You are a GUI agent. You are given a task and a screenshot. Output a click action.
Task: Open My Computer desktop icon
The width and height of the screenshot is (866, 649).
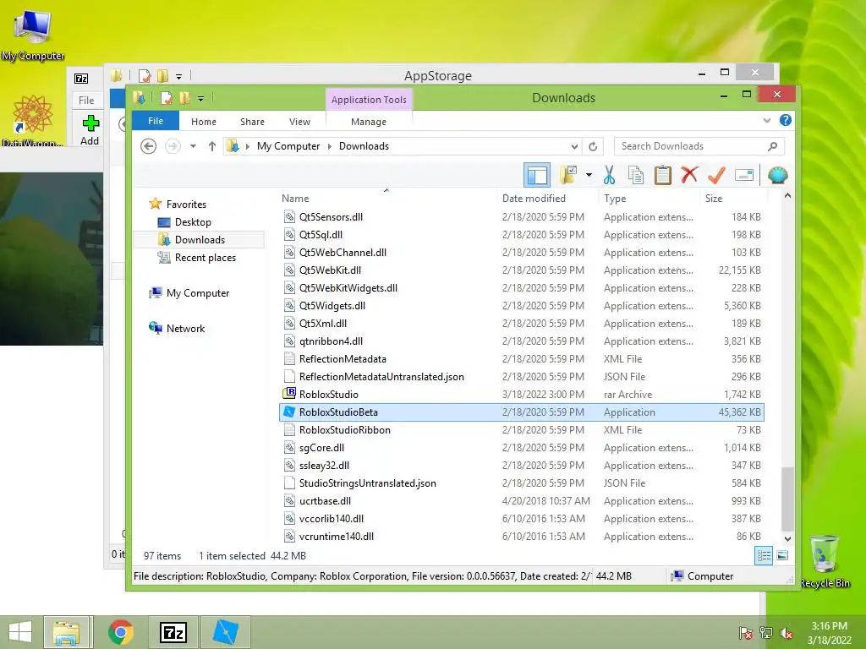33,34
